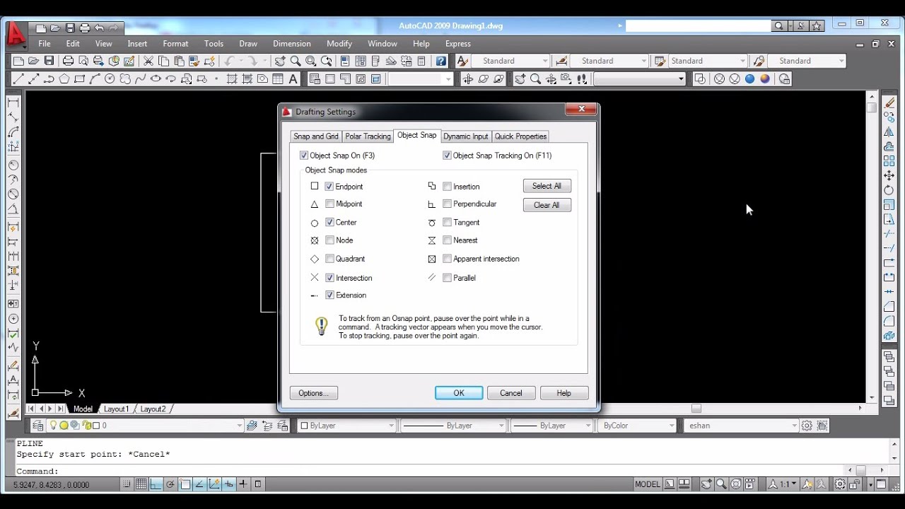Viewport: 905px width, 509px height.
Task: Click the Command line input field
Action: [431, 471]
